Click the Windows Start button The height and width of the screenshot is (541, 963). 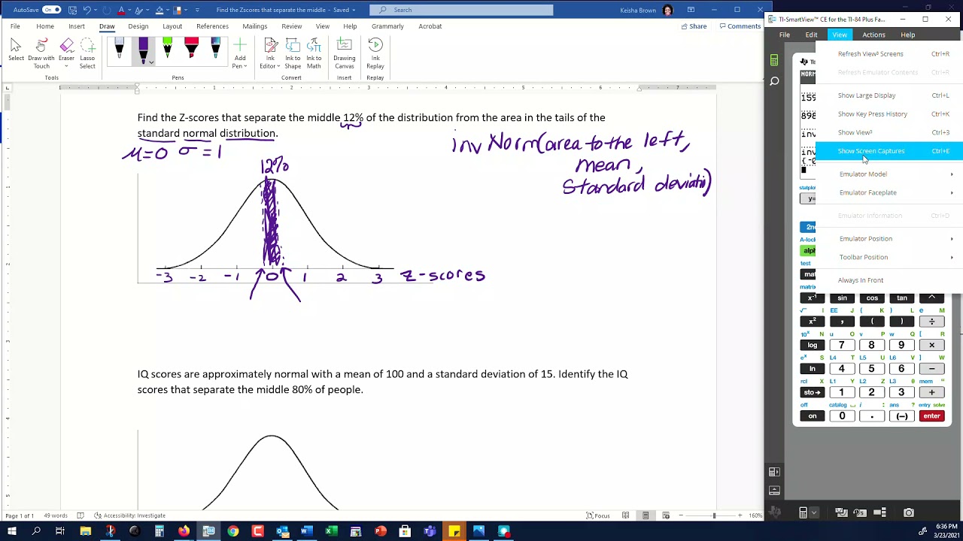pos(11,532)
